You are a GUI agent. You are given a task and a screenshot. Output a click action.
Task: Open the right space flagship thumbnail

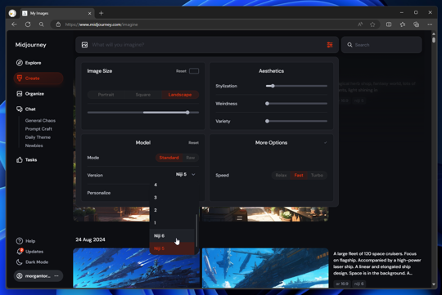265,268
